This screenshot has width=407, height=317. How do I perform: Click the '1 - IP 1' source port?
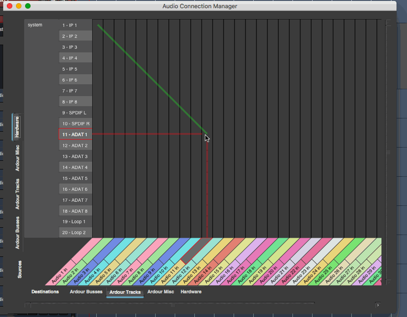coord(75,25)
